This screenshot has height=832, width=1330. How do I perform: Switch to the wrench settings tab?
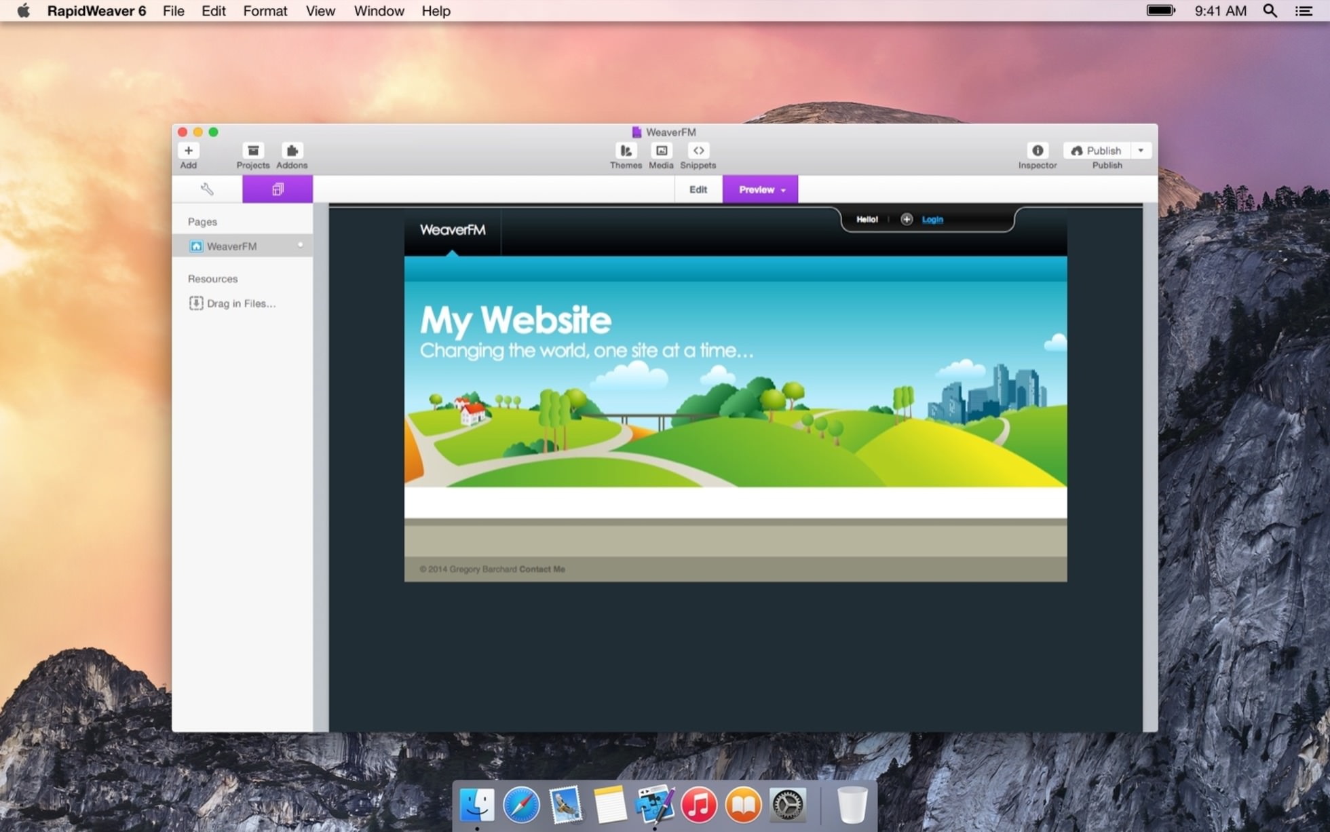click(207, 189)
